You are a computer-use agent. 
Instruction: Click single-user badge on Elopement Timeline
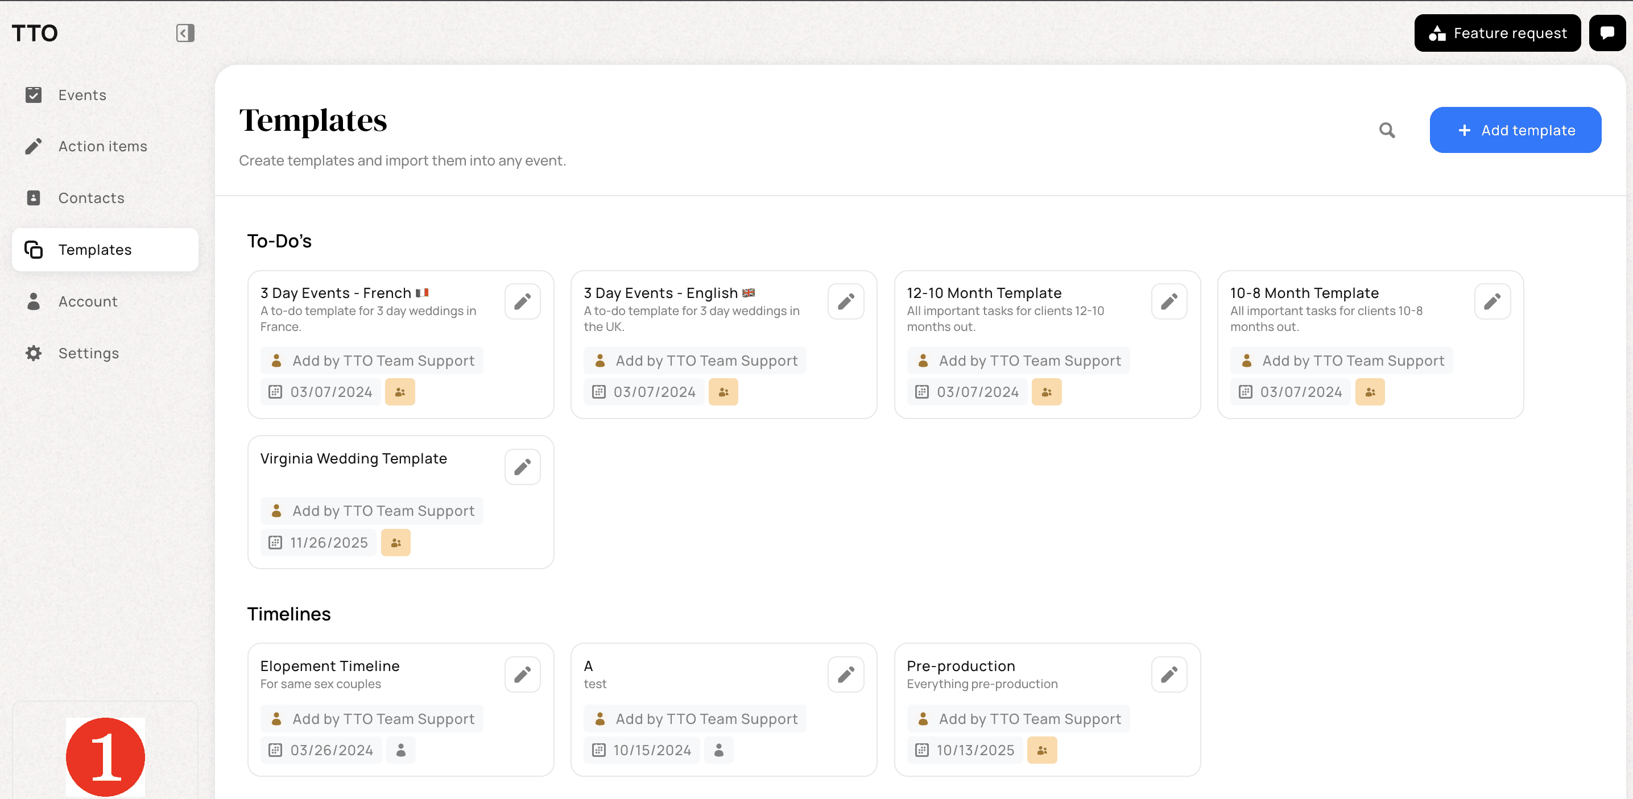(x=401, y=750)
